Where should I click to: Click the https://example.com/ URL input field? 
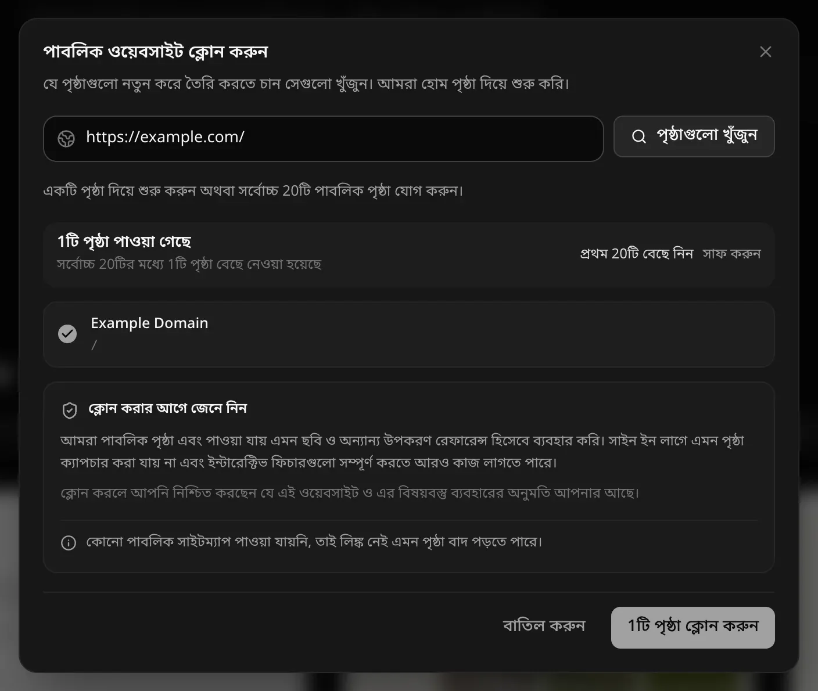(x=324, y=138)
